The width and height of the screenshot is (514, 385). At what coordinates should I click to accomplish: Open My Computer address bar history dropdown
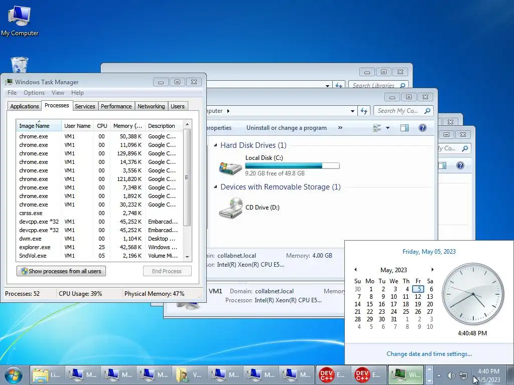[353, 111]
